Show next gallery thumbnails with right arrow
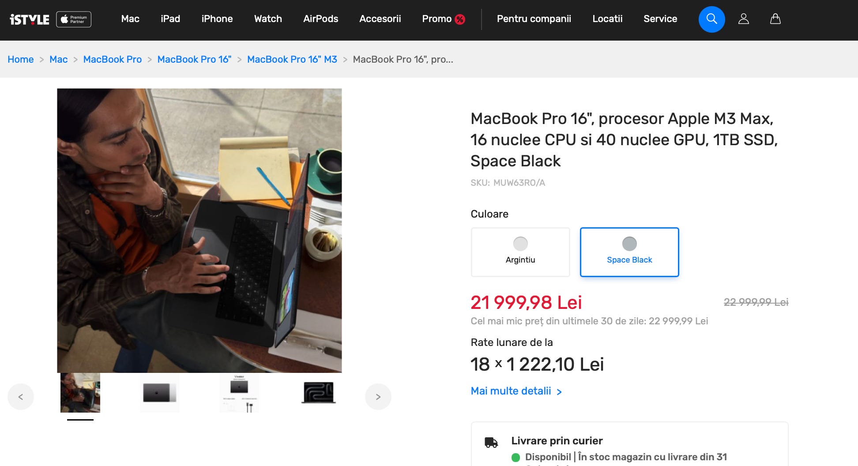The image size is (858, 466). (378, 397)
